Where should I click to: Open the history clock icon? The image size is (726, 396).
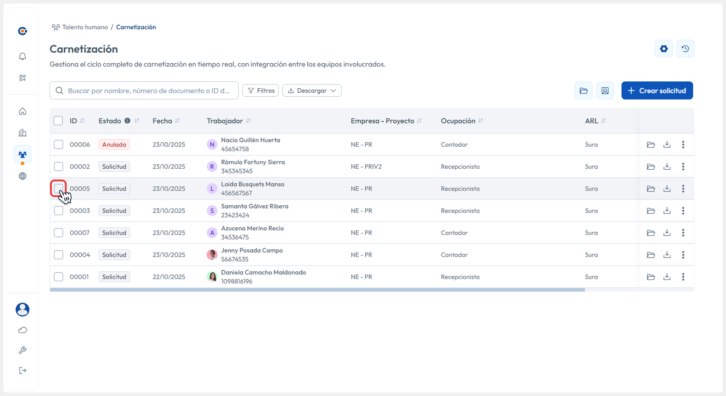coord(685,49)
